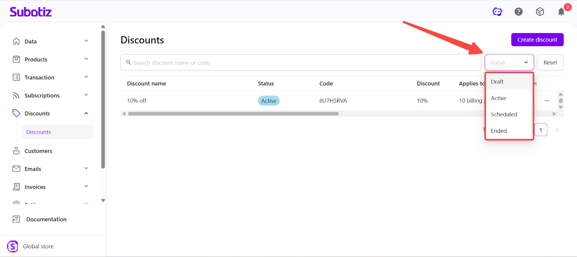Open the Status filter dropdown
Viewport: 577px width, 257px height.
click(x=509, y=63)
